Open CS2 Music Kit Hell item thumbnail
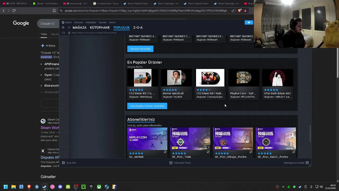 pos(210,78)
